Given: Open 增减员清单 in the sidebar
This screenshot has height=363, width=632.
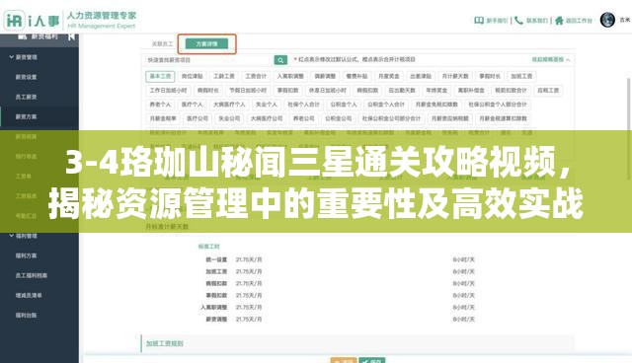Looking at the screenshot, I should (29, 295).
